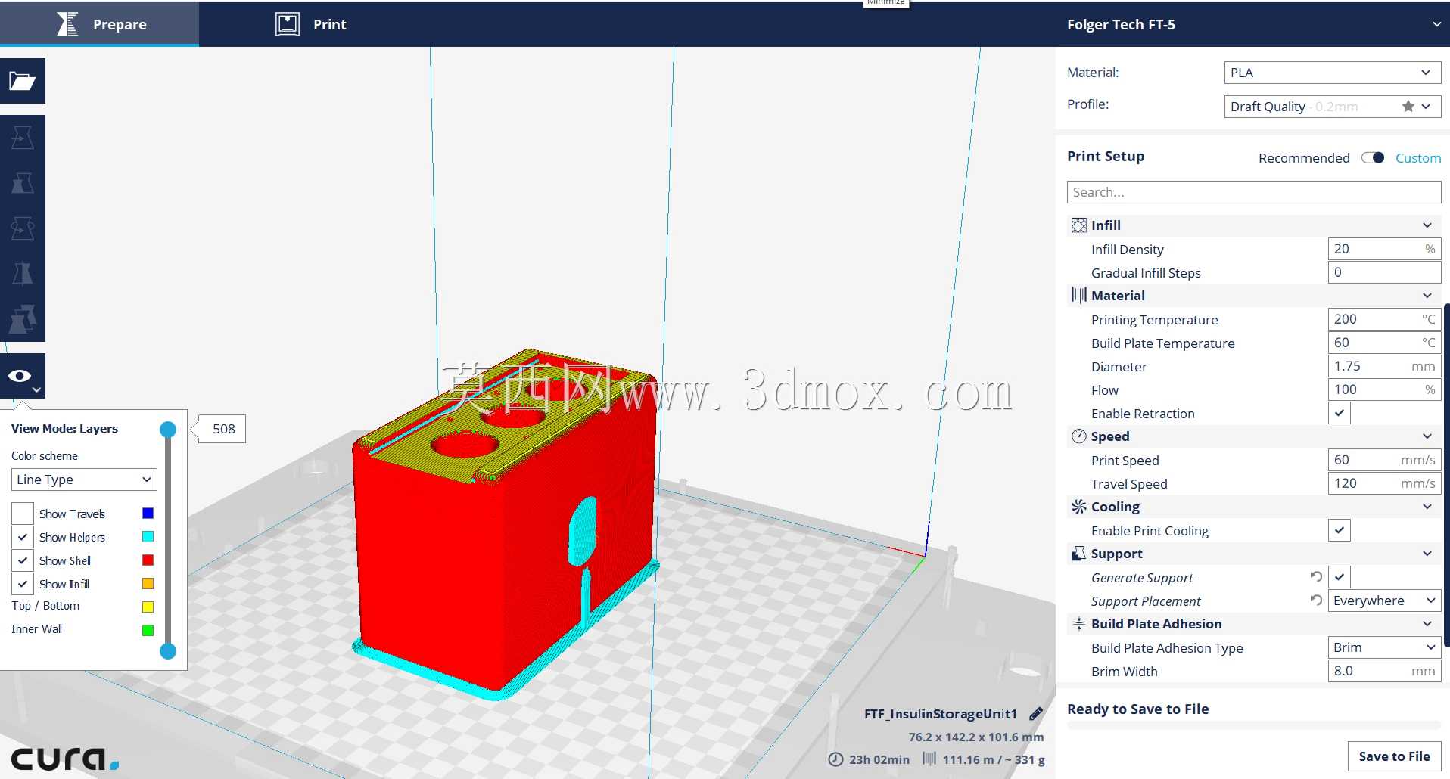
Task: Click the Material category barcode icon
Action: (1078, 295)
